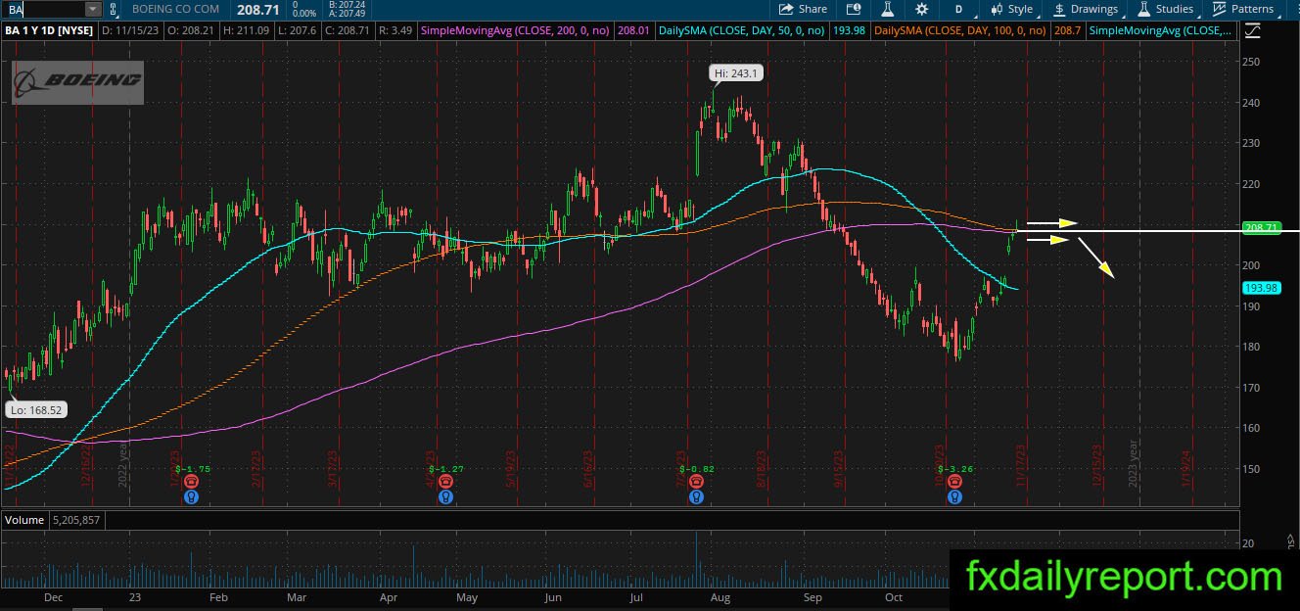Open the news feed icon beside Share
The height and width of the screenshot is (611, 1300).
click(x=854, y=9)
